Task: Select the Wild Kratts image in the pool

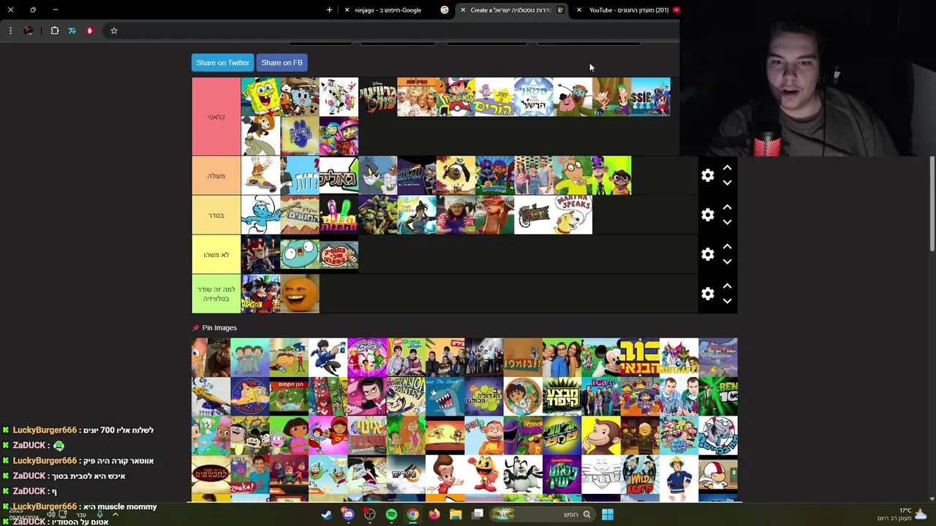Action: [x=640, y=475]
